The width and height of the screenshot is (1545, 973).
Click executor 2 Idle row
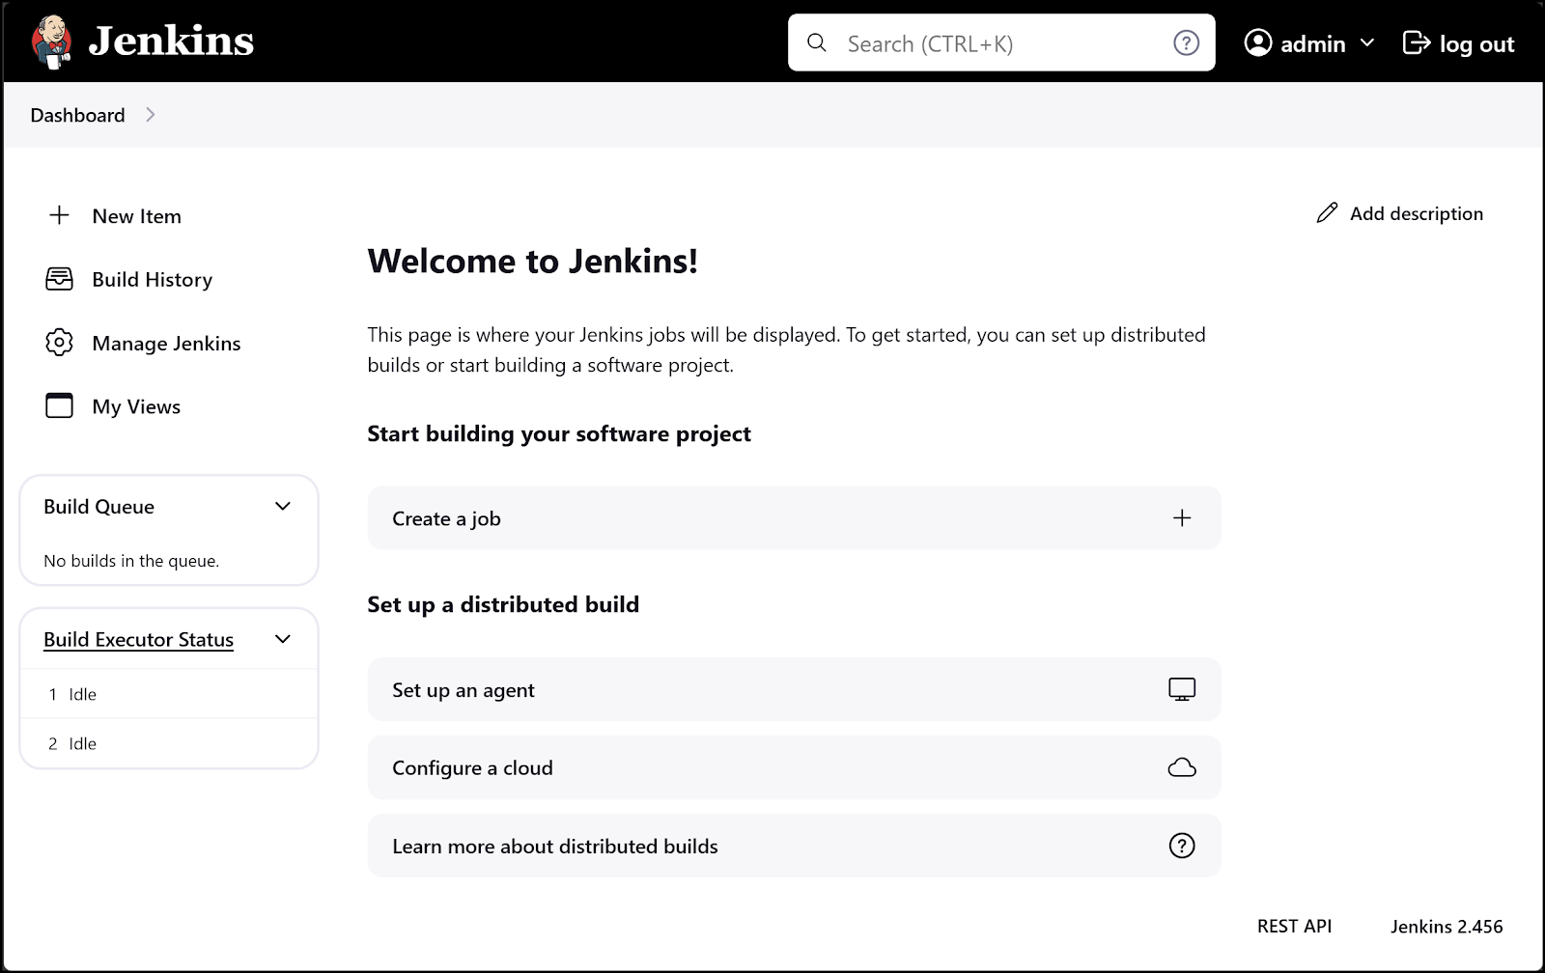click(x=169, y=743)
